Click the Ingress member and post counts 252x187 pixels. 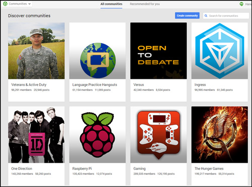click(x=214, y=90)
